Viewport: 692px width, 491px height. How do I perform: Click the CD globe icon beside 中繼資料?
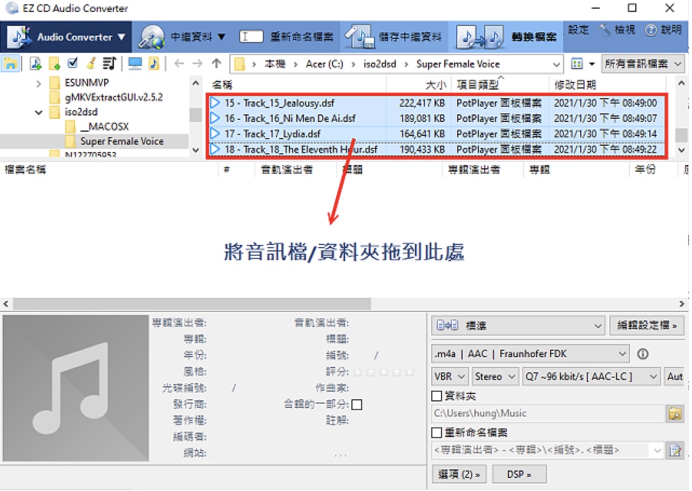coord(152,37)
